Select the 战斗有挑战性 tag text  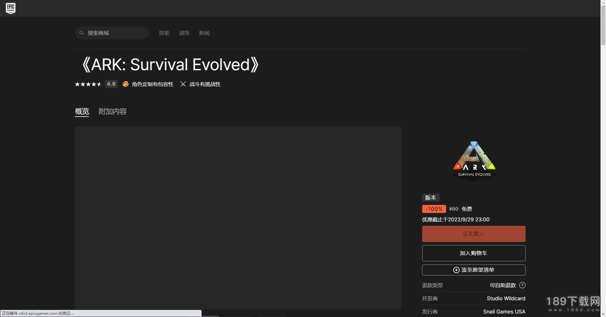(205, 84)
